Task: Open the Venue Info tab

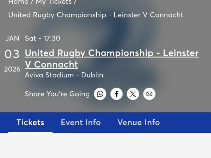Action: [x=139, y=123]
